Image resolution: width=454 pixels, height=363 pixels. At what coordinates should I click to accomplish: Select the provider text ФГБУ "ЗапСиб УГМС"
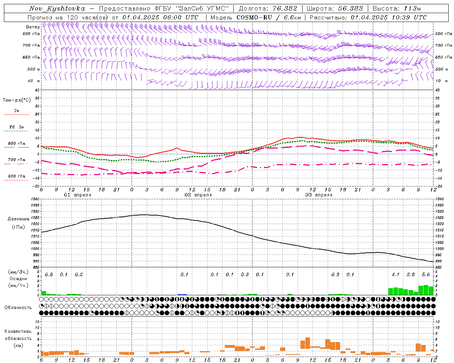pos(193,9)
